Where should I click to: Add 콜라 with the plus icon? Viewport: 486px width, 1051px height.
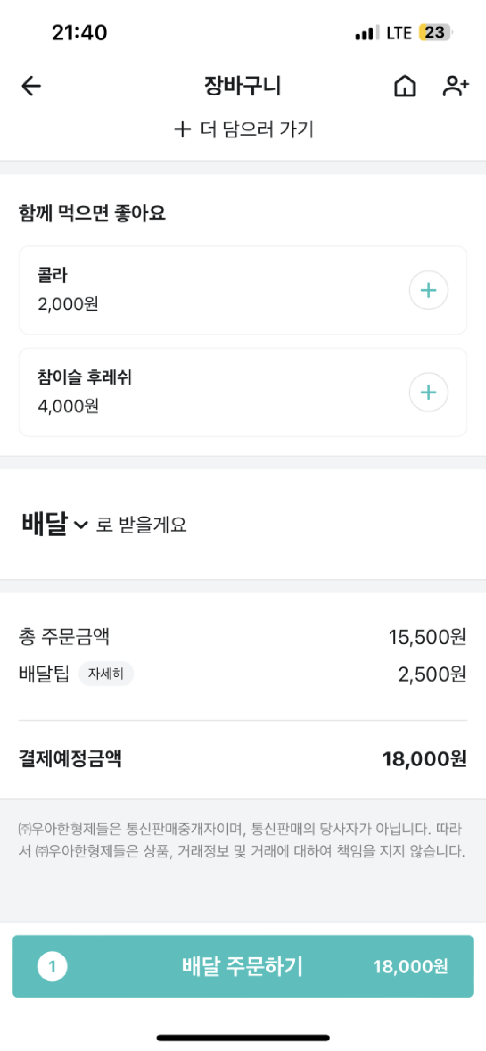click(x=428, y=290)
